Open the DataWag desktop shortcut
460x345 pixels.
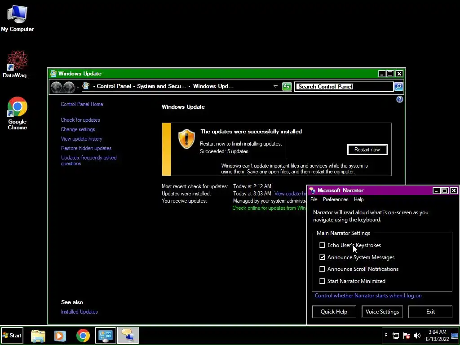18,64
